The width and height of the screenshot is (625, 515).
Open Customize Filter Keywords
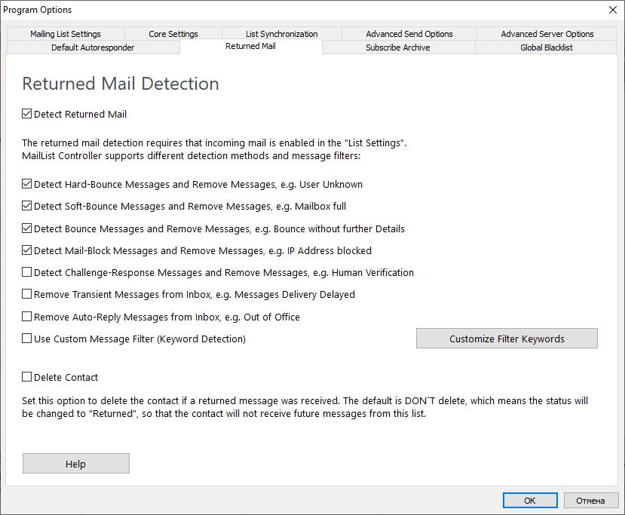507,339
